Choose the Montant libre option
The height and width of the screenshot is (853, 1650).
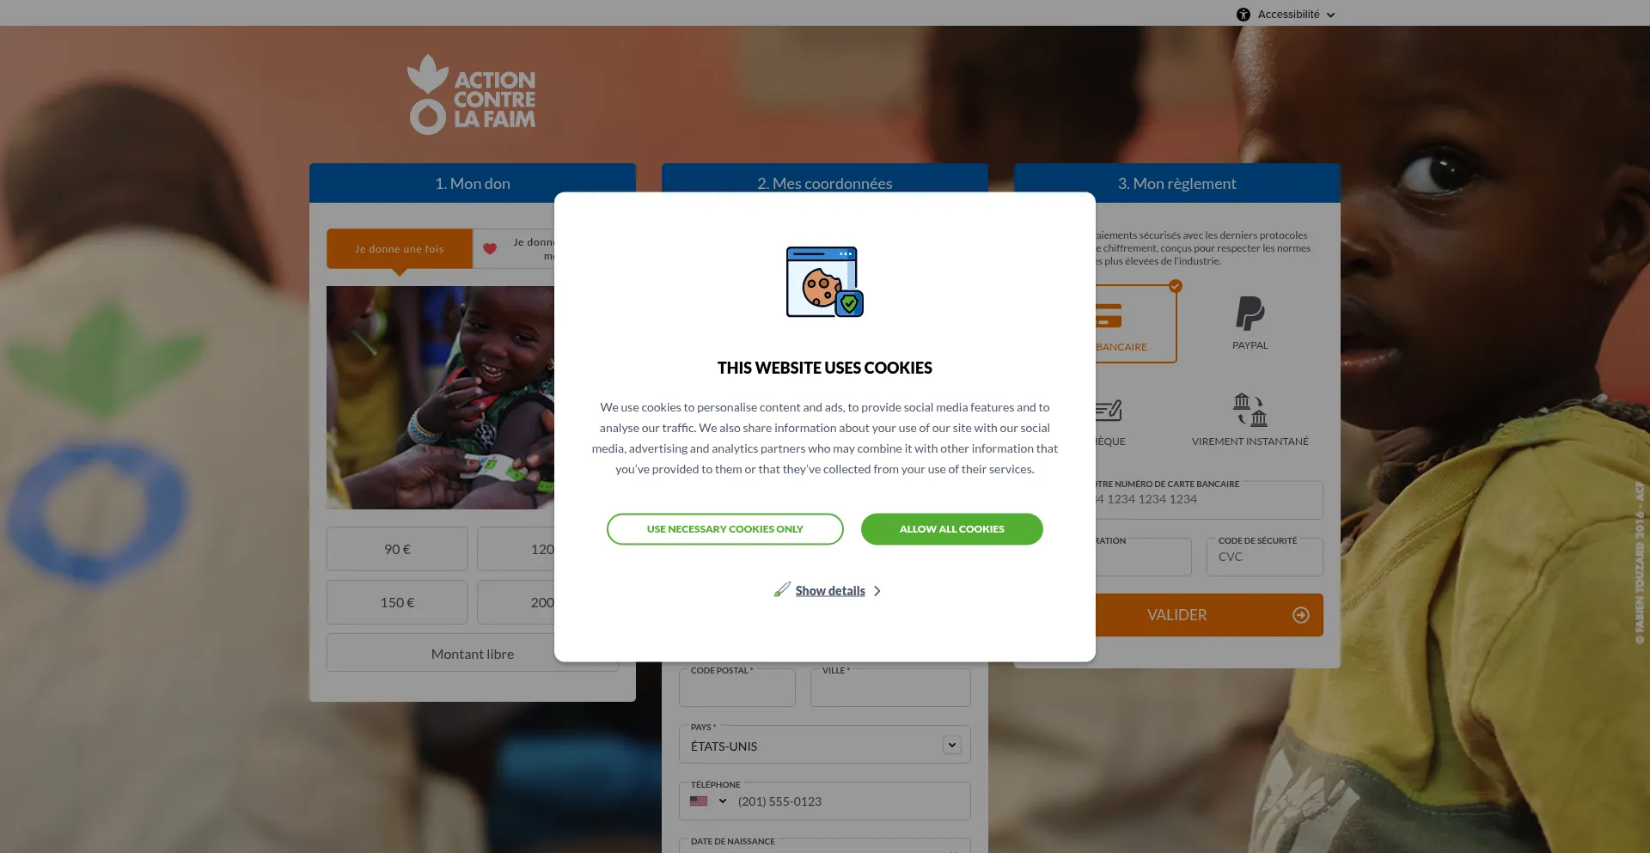tap(472, 654)
